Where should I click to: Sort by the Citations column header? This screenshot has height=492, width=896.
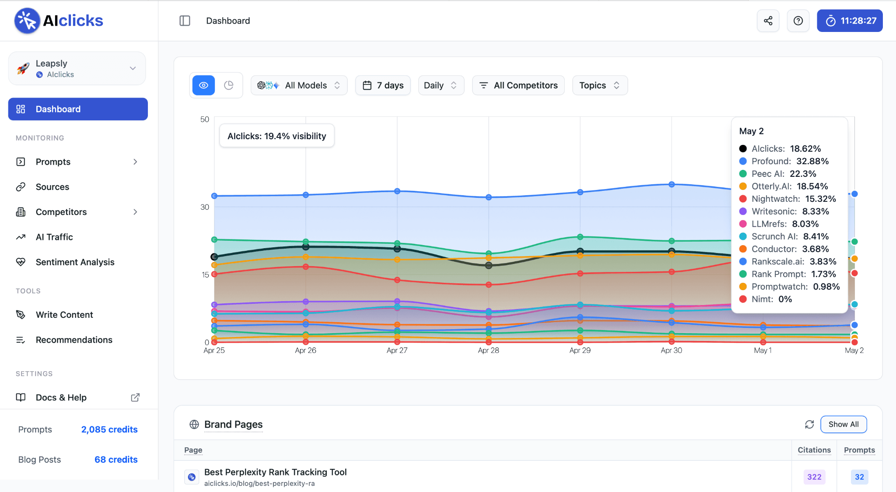click(x=814, y=450)
